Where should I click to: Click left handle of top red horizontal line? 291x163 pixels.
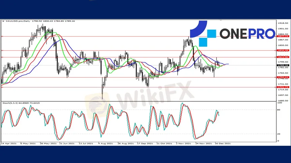[x=2, y=36]
